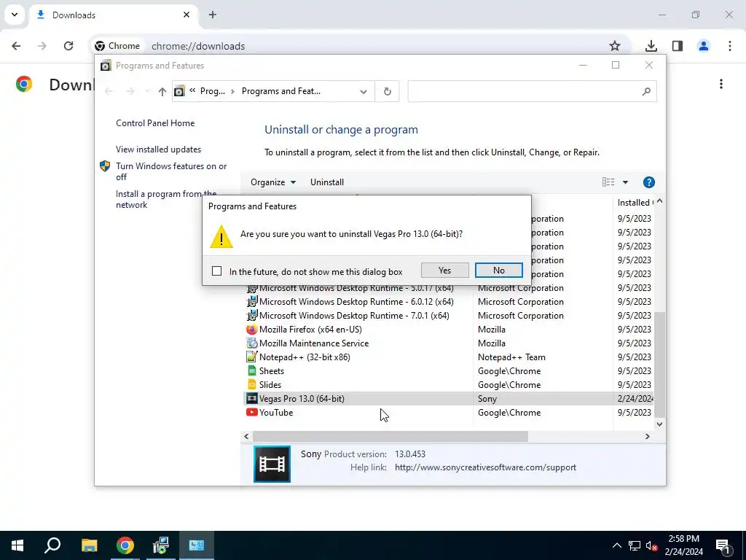
Task: Click the red YouTube icon
Action: pos(251,413)
